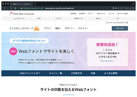The width and height of the screenshot is (137, 97).
Task: Click the camera snapshot icon in address bar
Action: click(x=113, y=8)
